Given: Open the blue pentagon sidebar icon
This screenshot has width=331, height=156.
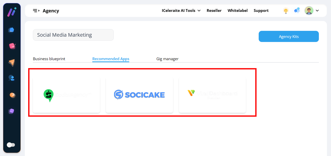Looking at the screenshot, I should click(x=11, y=30).
